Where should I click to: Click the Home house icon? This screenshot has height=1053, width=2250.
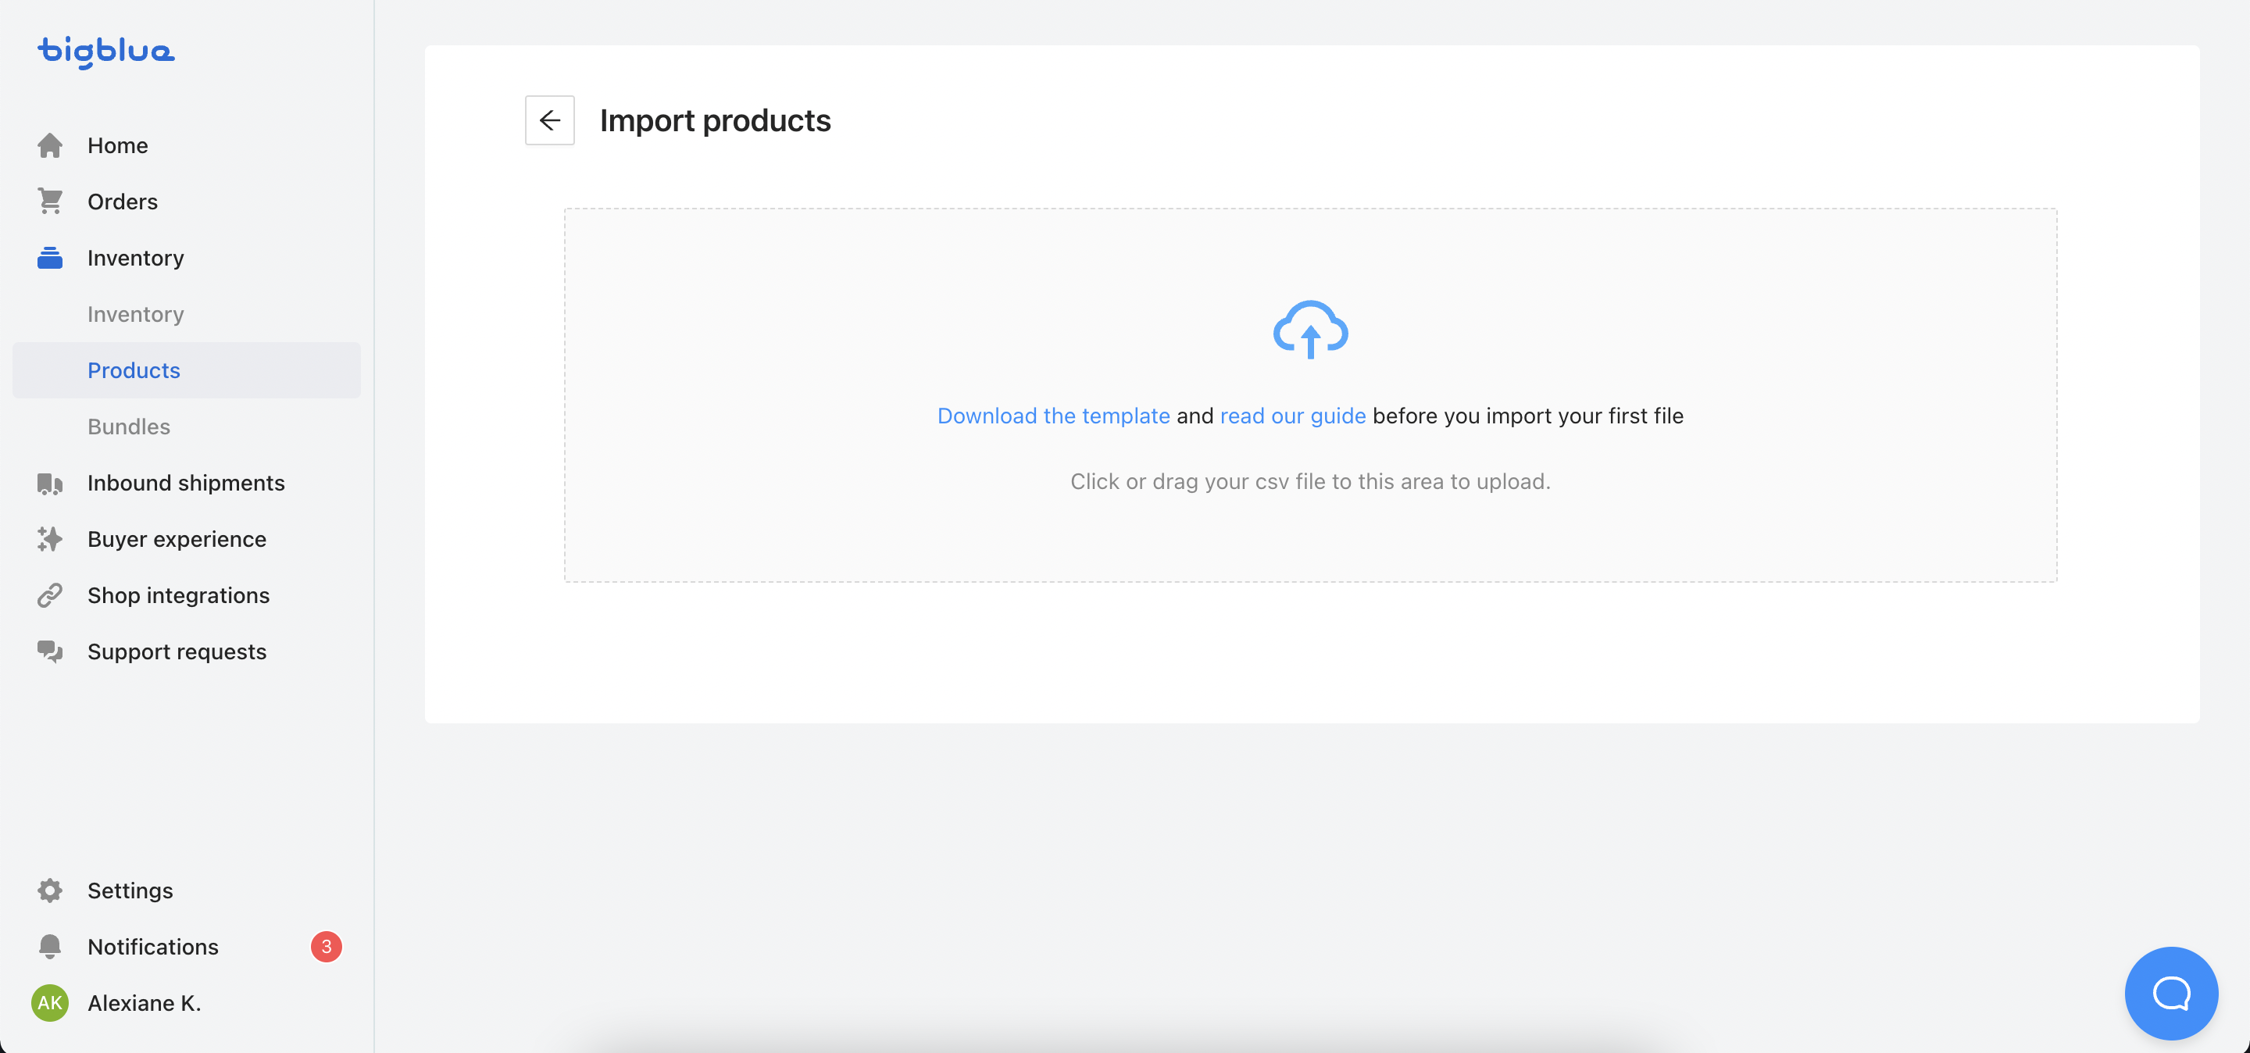tap(50, 146)
